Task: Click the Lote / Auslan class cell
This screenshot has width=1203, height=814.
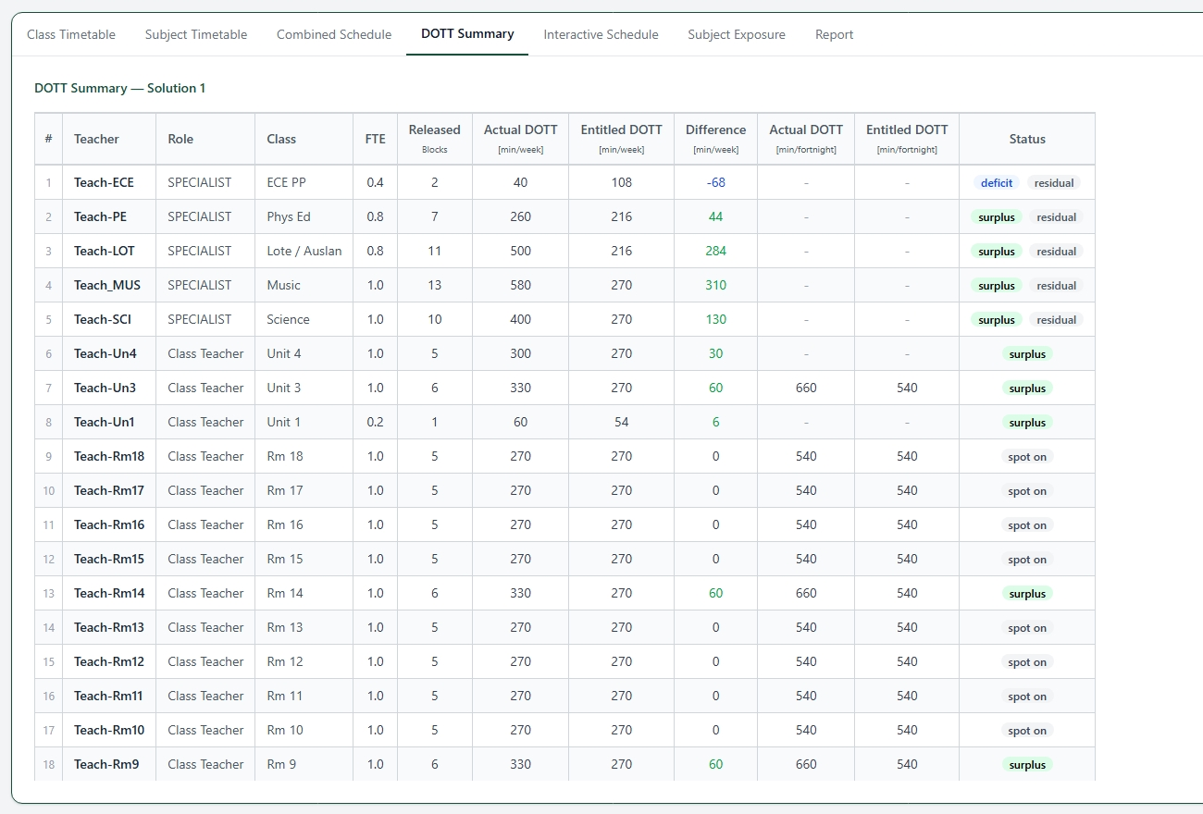Action: [x=304, y=251]
